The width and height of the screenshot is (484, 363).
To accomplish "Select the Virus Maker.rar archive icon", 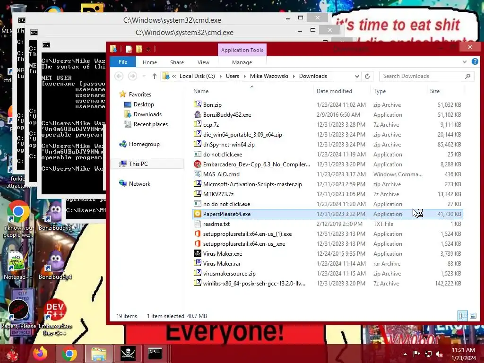I will (198, 263).
